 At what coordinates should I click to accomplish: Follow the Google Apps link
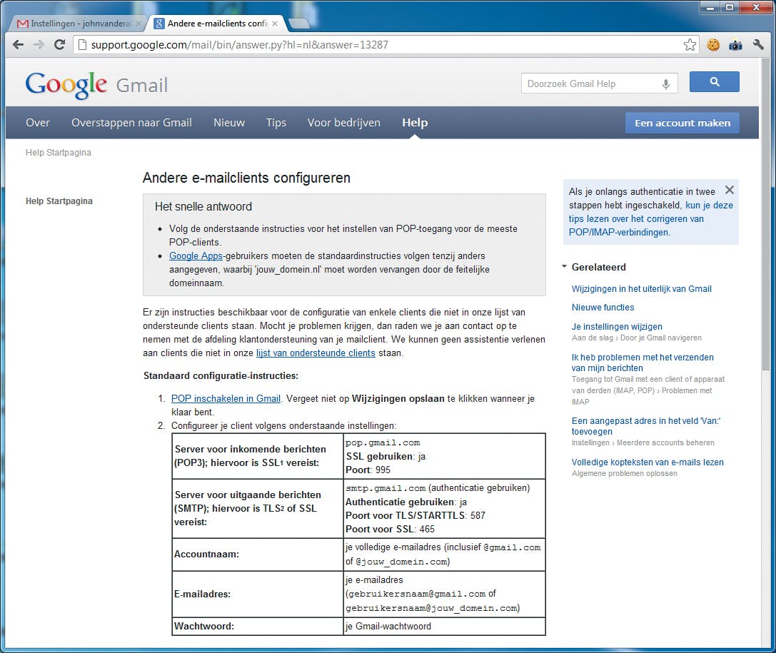coord(196,255)
